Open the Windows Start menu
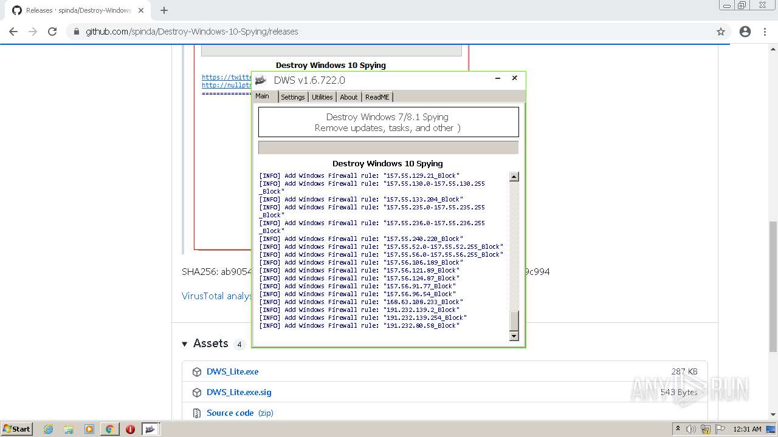Screen dimensions: 778x437 pos(16,429)
